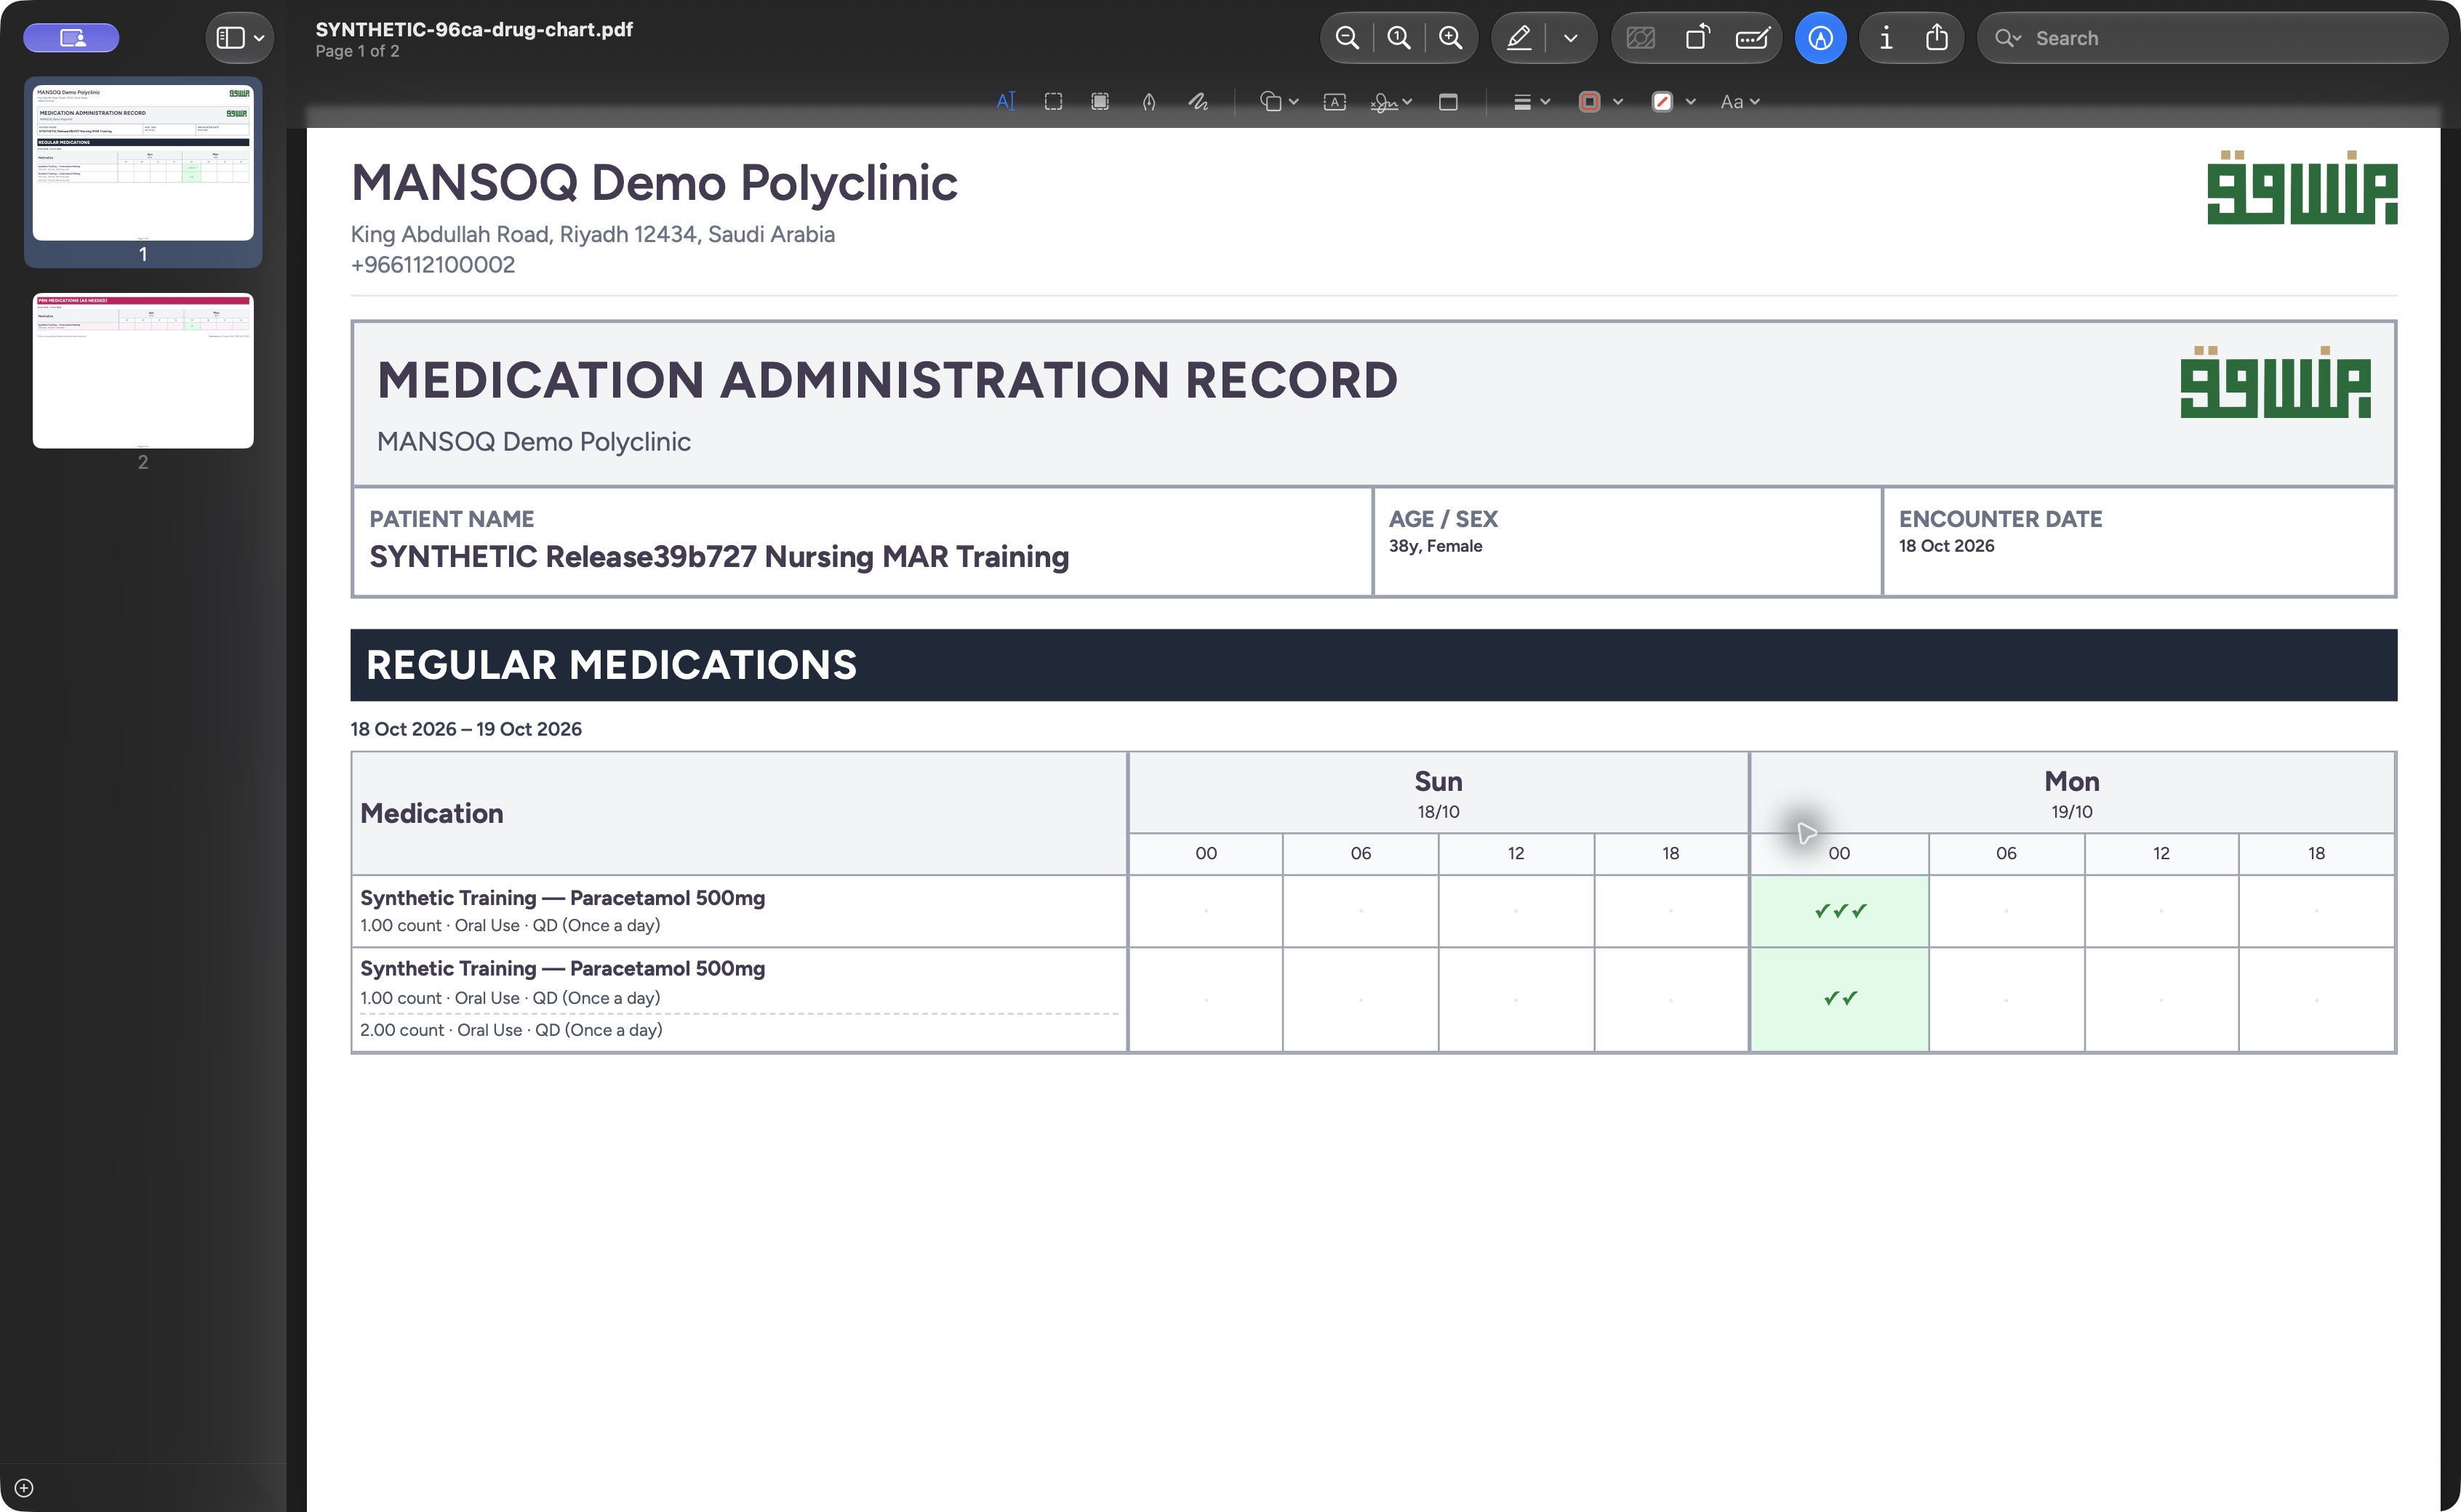Zoom in on the PDF

[1451, 38]
